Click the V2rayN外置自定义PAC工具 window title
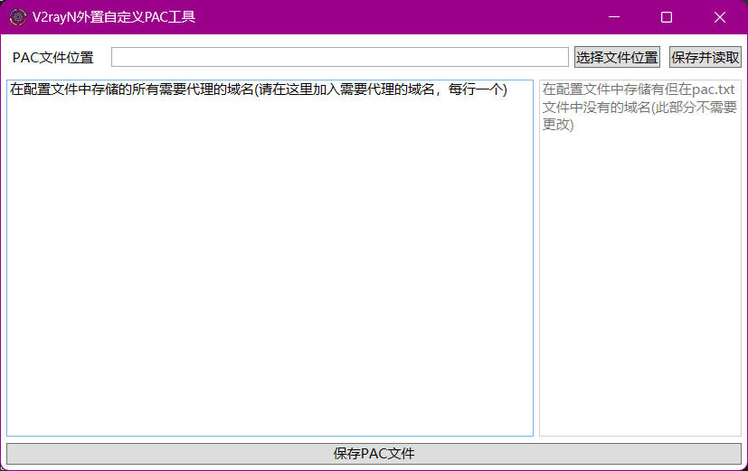 (x=114, y=17)
